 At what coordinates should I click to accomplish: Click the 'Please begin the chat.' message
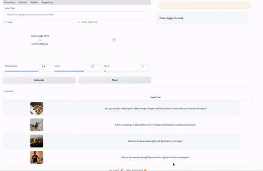click(x=171, y=18)
